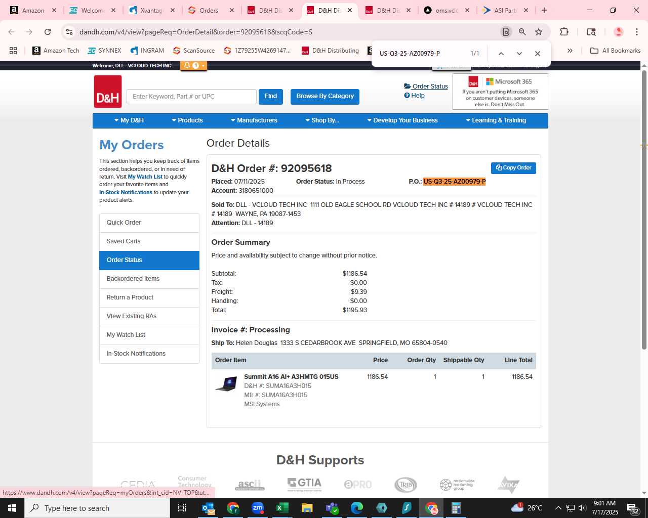
Task: Go back with the browser arrow
Action: 12,32
